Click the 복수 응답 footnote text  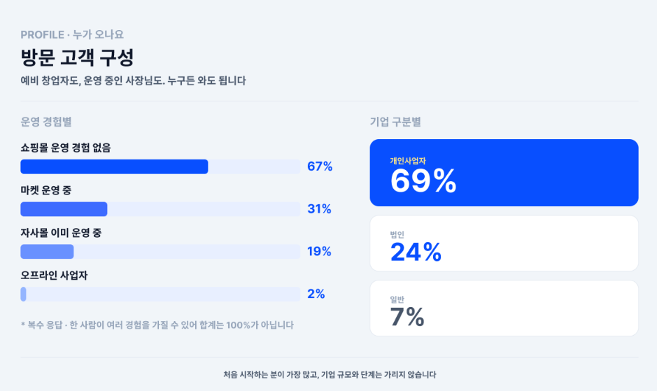tap(157, 325)
